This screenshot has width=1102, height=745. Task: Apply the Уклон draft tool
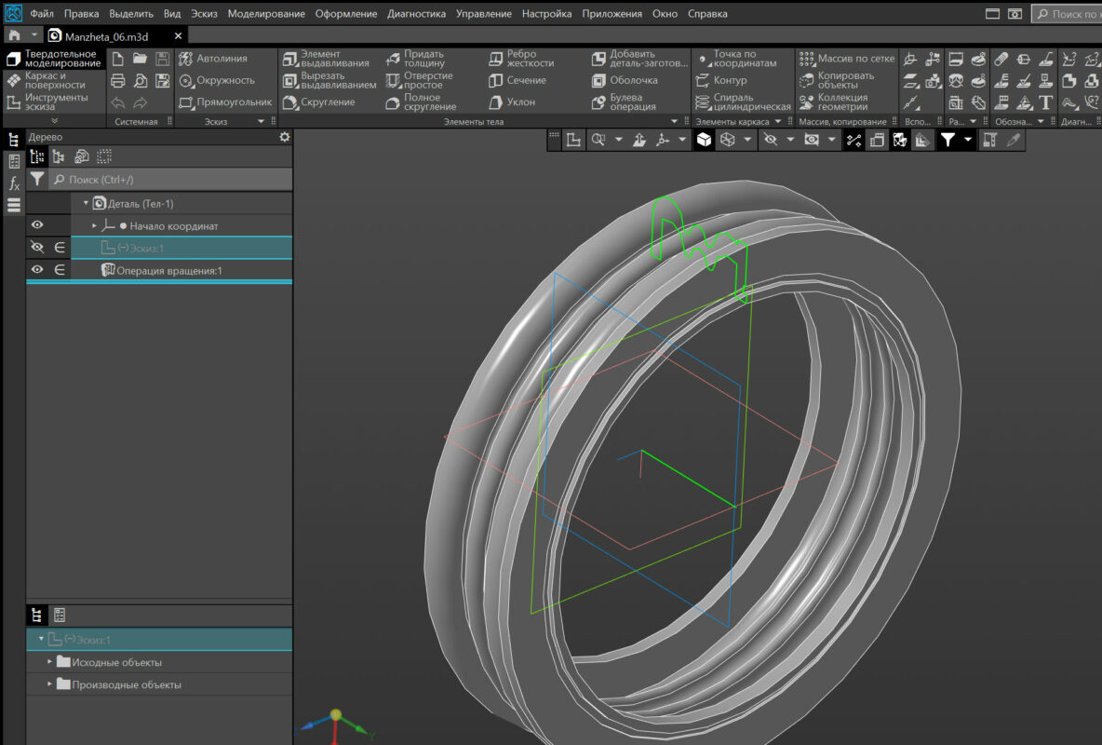pyautogui.click(x=512, y=102)
